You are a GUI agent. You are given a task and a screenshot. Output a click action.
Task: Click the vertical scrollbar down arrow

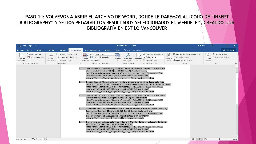pyautogui.click(x=237, y=136)
